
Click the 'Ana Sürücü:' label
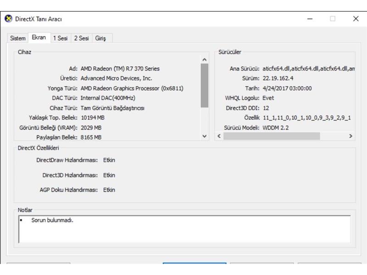pos(245,69)
